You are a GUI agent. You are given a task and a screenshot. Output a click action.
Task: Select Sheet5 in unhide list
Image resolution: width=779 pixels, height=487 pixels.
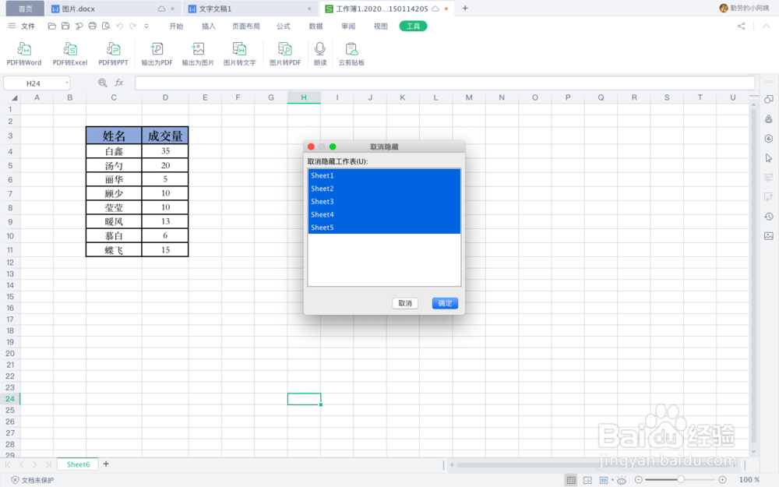click(x=384, y=227)
